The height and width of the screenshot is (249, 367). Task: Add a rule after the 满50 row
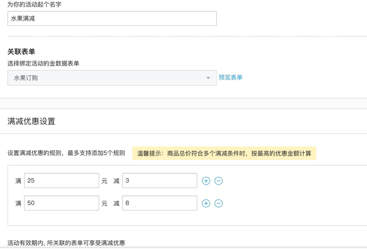(206, 203)
